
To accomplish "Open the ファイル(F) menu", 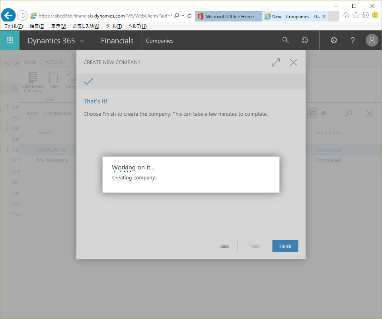I will coord(14,26).
